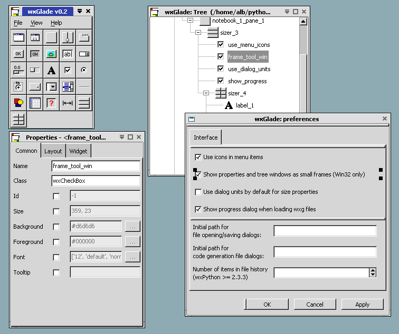Choose the static bitmap picture widget icon
Screen dimensions: 399x334
point(51,54)
